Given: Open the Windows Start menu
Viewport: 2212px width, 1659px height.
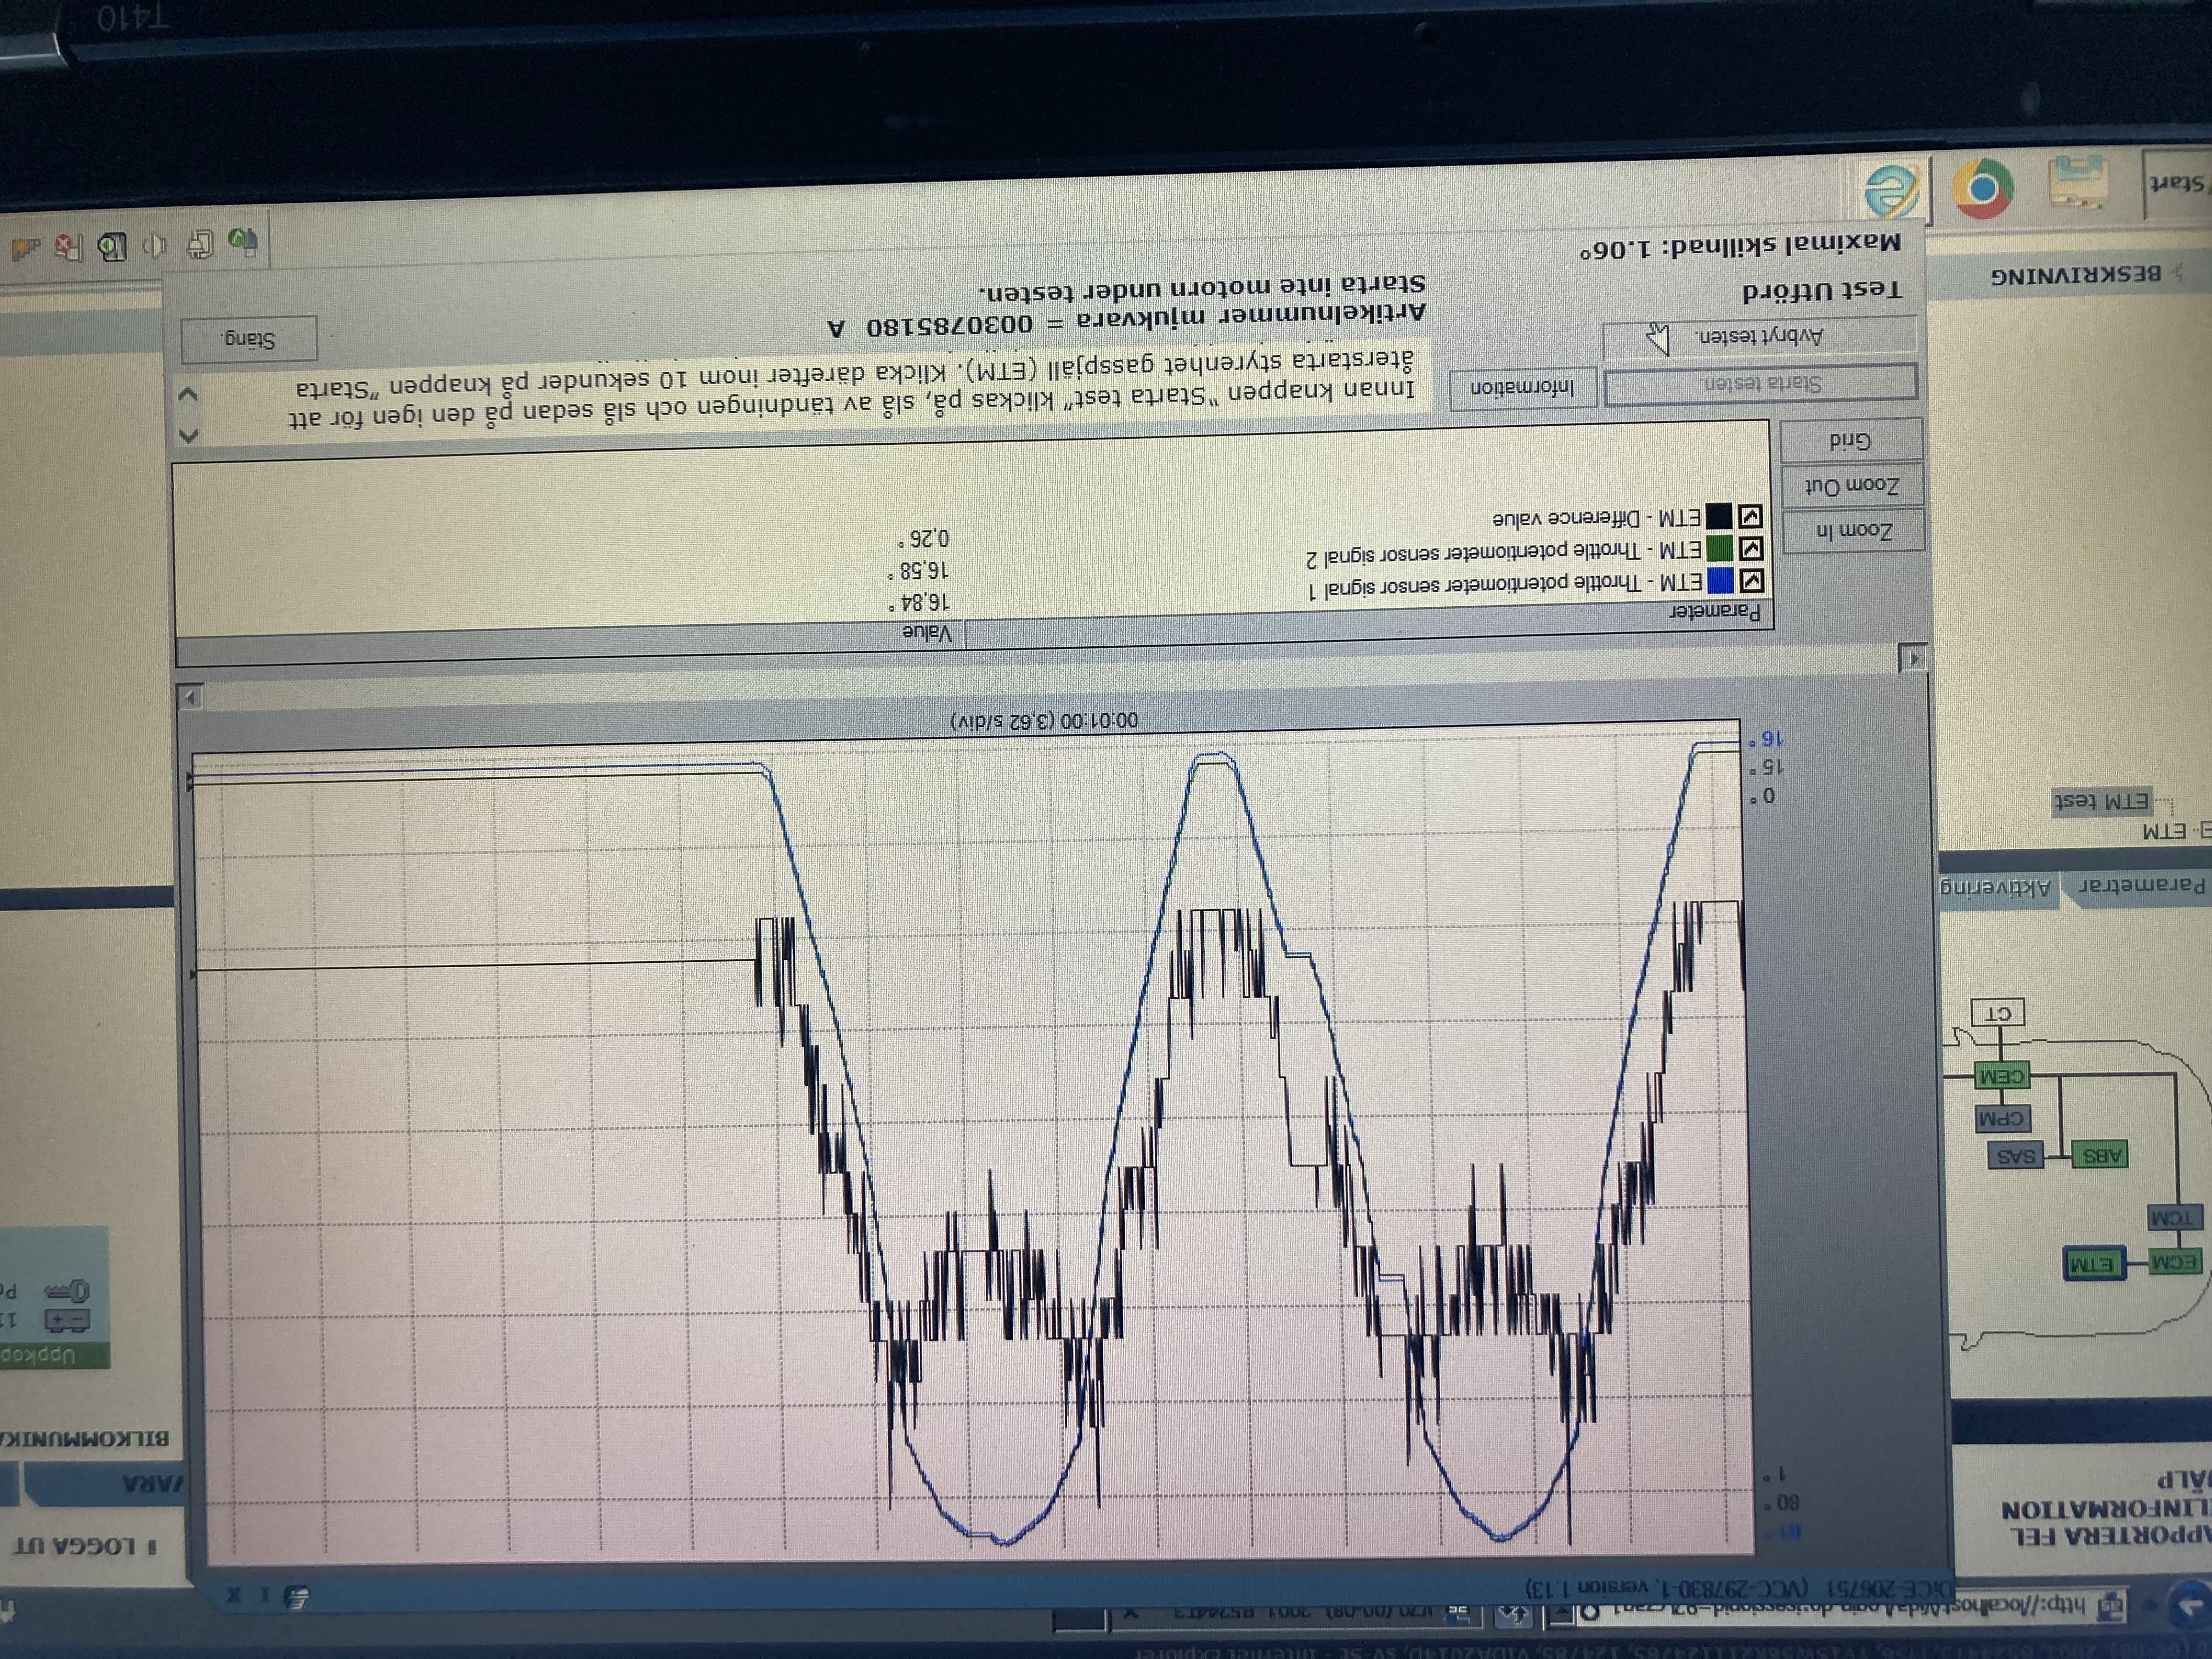Looking at the screenshot, I should pyautogui.click(x=2177, y=183).
